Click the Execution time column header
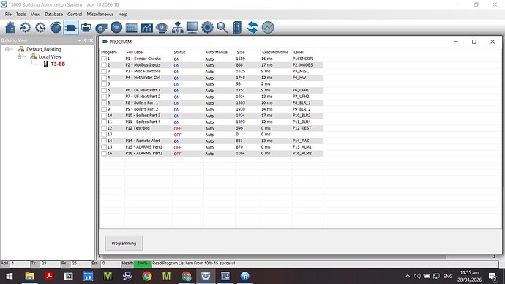This screenshot has height=284, width=505. [275, 52]
